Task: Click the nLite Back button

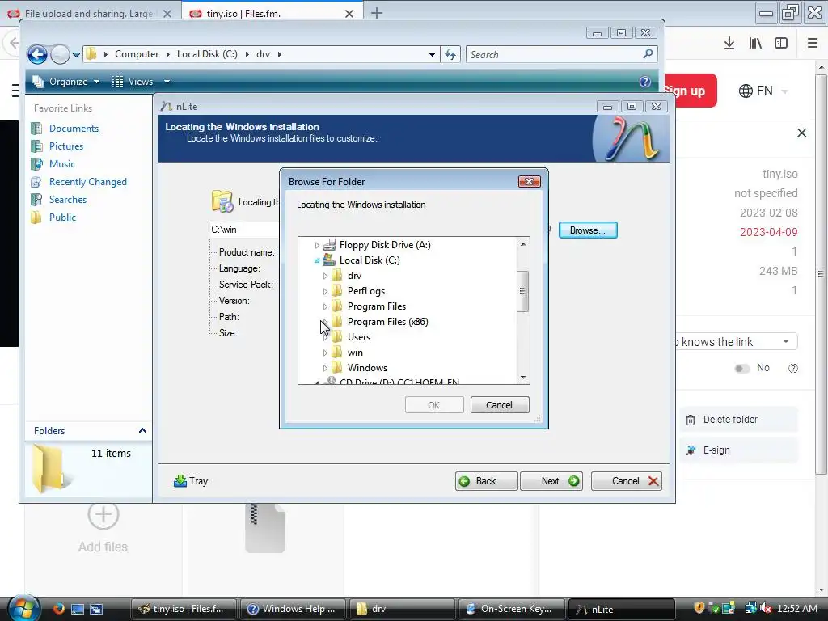Action: 486,481
